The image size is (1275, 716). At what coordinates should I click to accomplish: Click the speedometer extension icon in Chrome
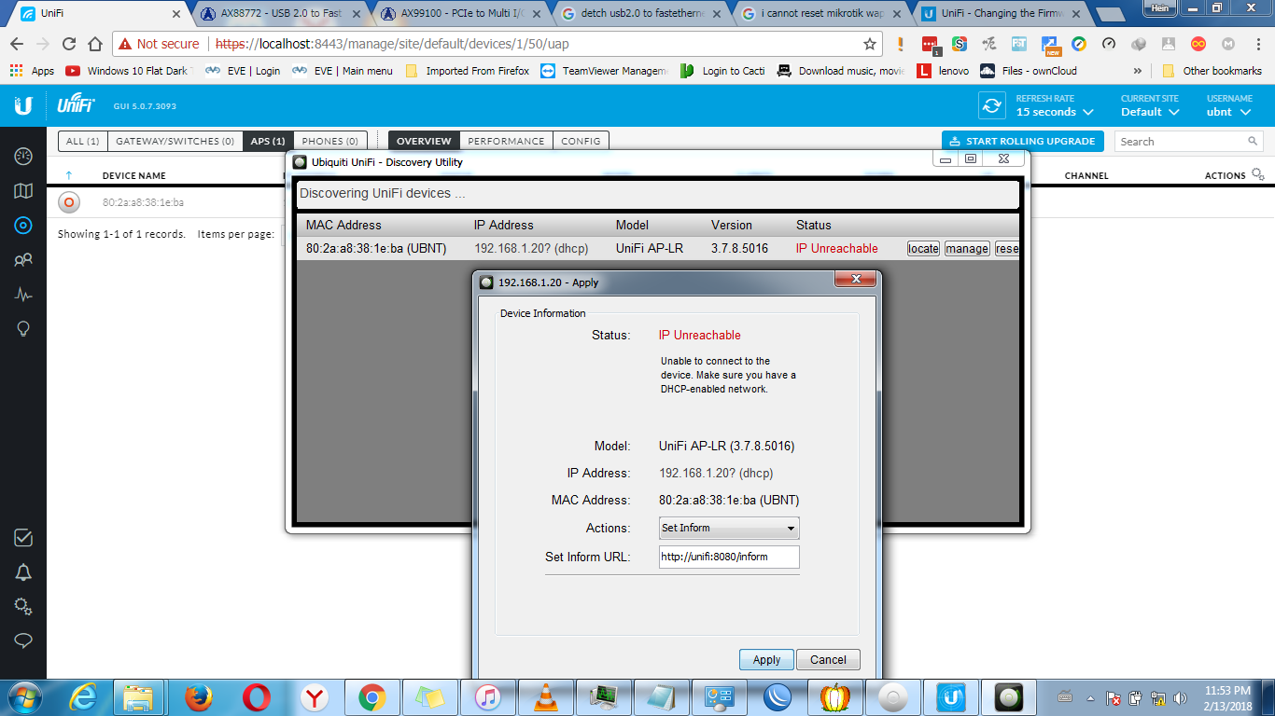point(1109,44)
